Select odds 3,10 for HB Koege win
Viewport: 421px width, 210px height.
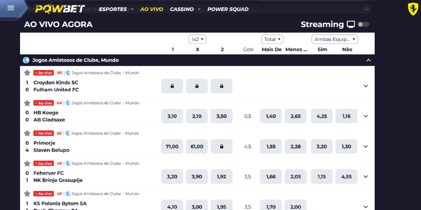(172, 116)
